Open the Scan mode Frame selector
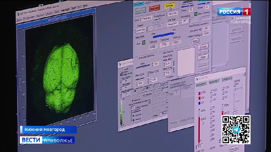 click(147, 19)
